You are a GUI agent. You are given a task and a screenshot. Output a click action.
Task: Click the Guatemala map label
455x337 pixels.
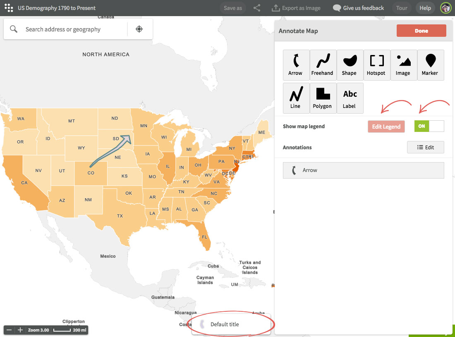tap(163, 297)
